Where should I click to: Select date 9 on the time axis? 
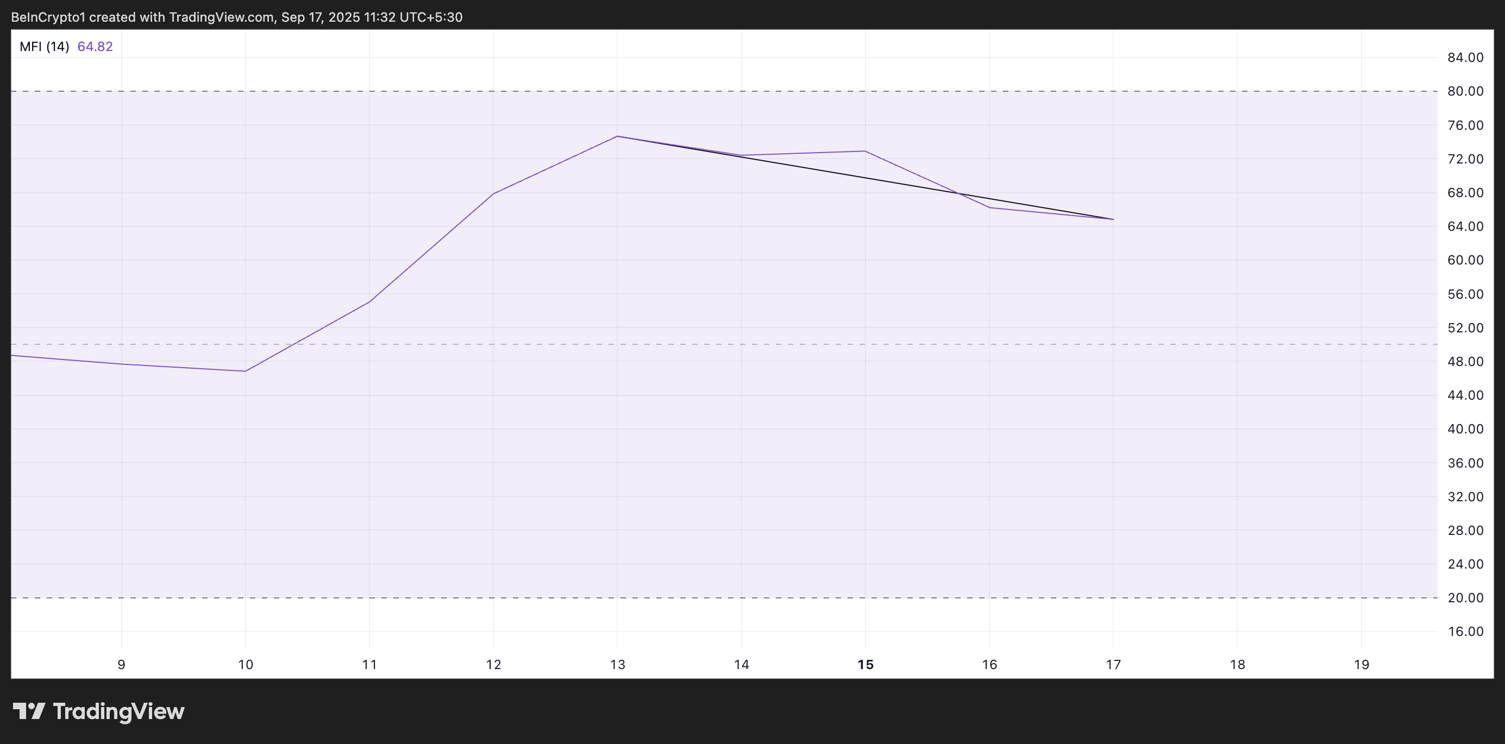(x=122, y=664)
